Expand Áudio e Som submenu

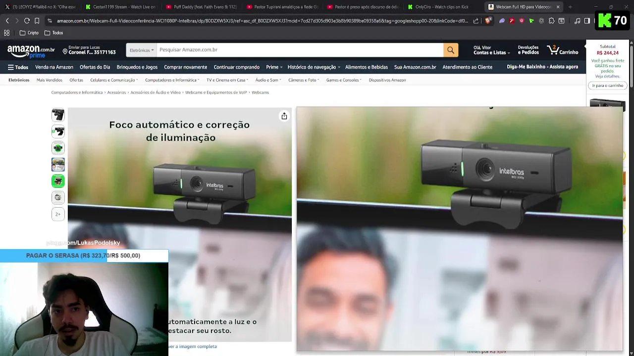268,80
